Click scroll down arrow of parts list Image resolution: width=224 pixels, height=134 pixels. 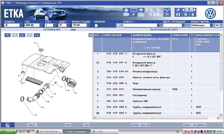(x=221, y=115)
